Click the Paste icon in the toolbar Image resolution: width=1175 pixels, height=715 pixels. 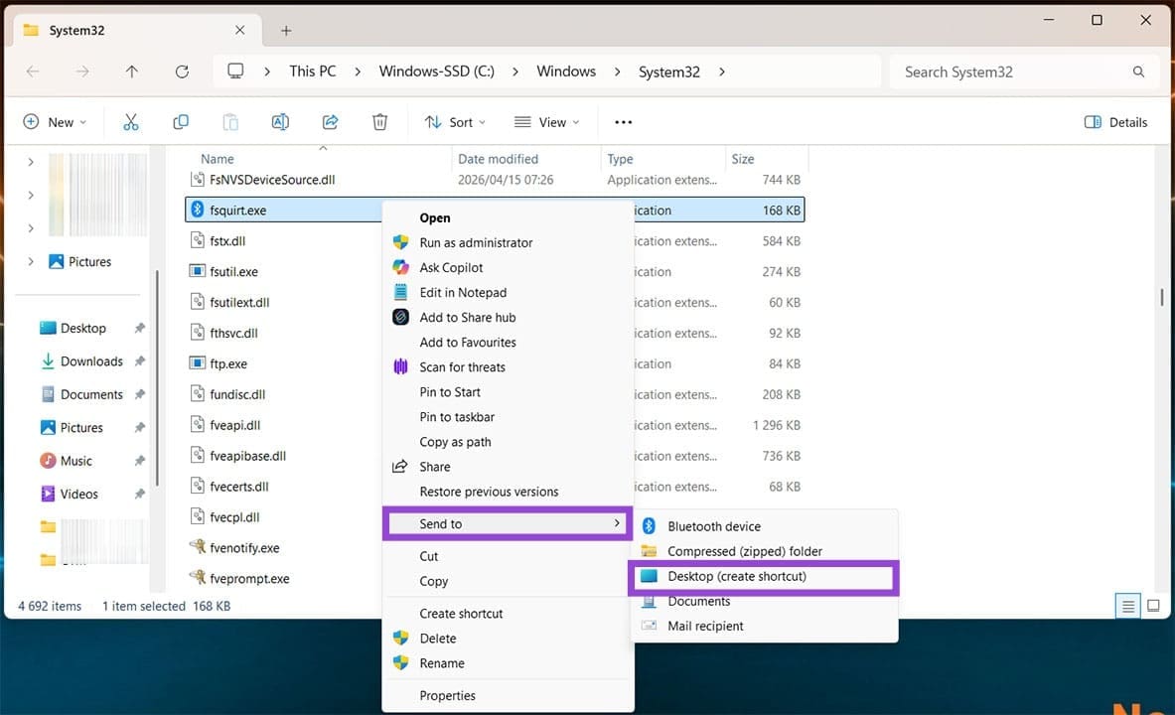click(x=229, y=121)
